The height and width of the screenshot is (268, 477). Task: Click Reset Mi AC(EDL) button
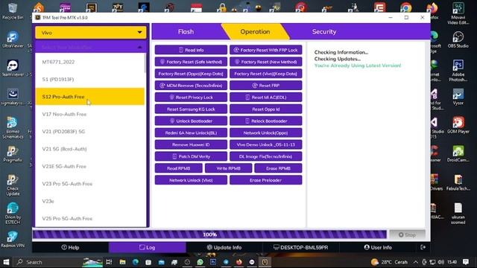(x=266, y=98)
